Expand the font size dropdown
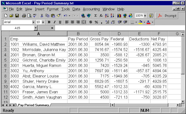The image size is (186, 114). click(x=43, y=22)
